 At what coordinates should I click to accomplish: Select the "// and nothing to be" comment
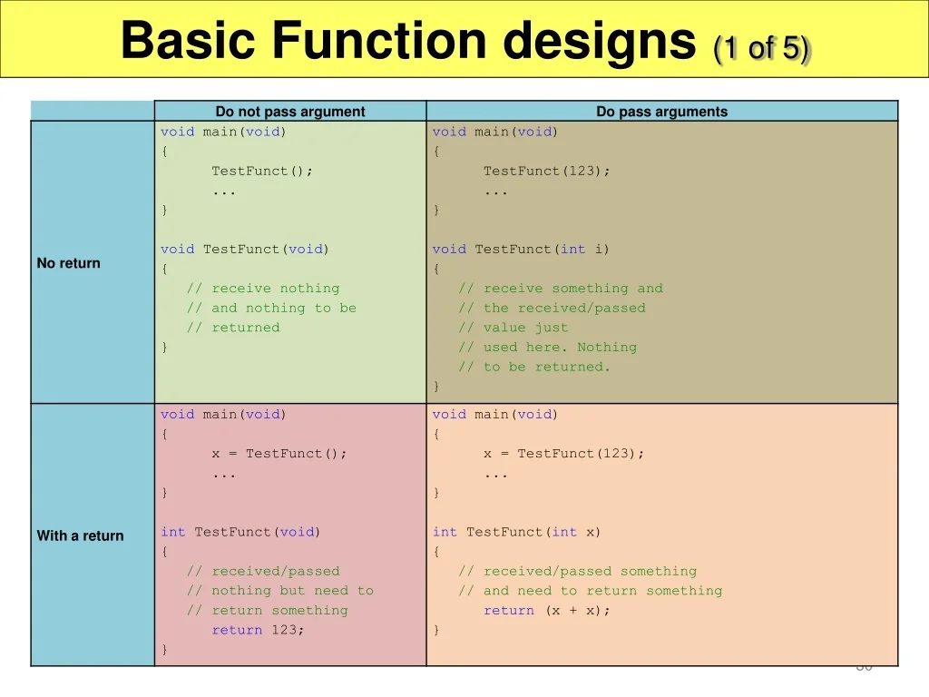click(x=271, y=309)
